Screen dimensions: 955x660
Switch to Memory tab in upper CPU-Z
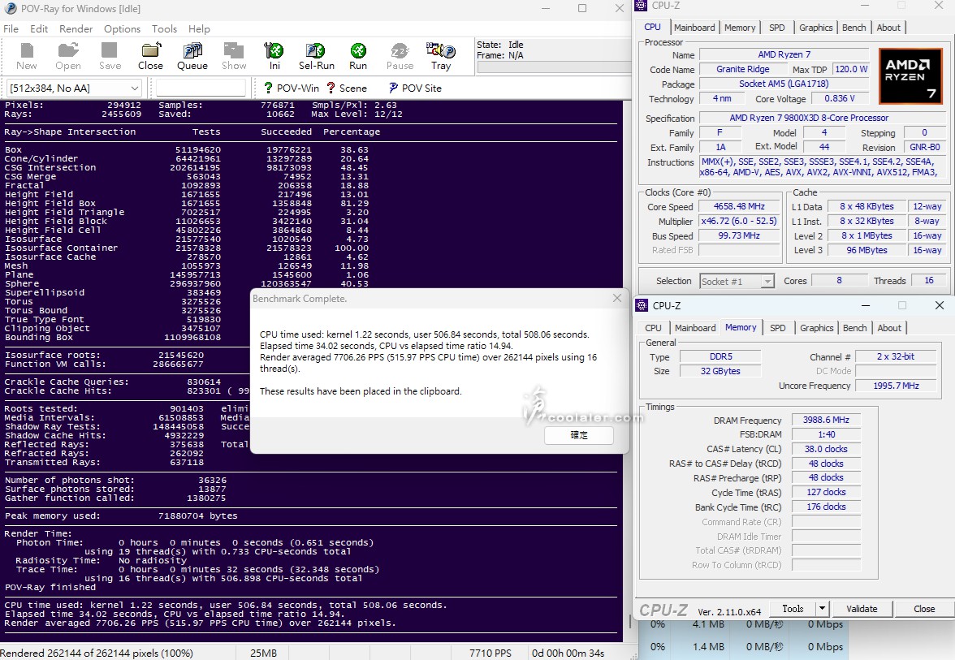[x=740, y=28]
